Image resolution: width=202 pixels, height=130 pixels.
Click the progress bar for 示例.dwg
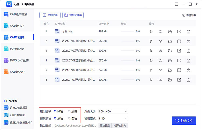pyautogui.click(x=127, y=32)
